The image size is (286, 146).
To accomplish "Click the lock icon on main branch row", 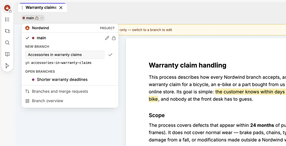I will pyautogui.click(x=114, y=38).
